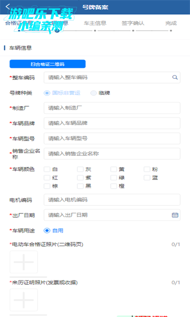Add 来历证明照片 via plus box
The image size is (190, 317).
(24, 300)
